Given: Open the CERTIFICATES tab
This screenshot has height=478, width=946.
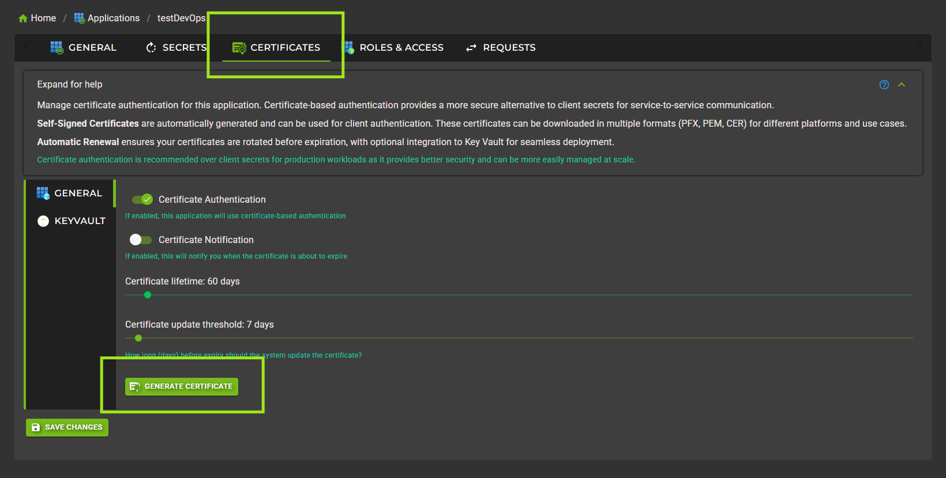Looking at the screenshot, I should tap(276, 48).
